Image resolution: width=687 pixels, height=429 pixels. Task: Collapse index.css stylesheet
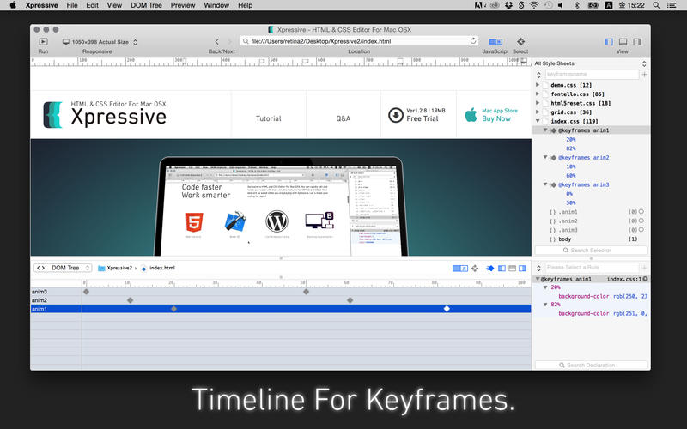(x=538, y=121)
